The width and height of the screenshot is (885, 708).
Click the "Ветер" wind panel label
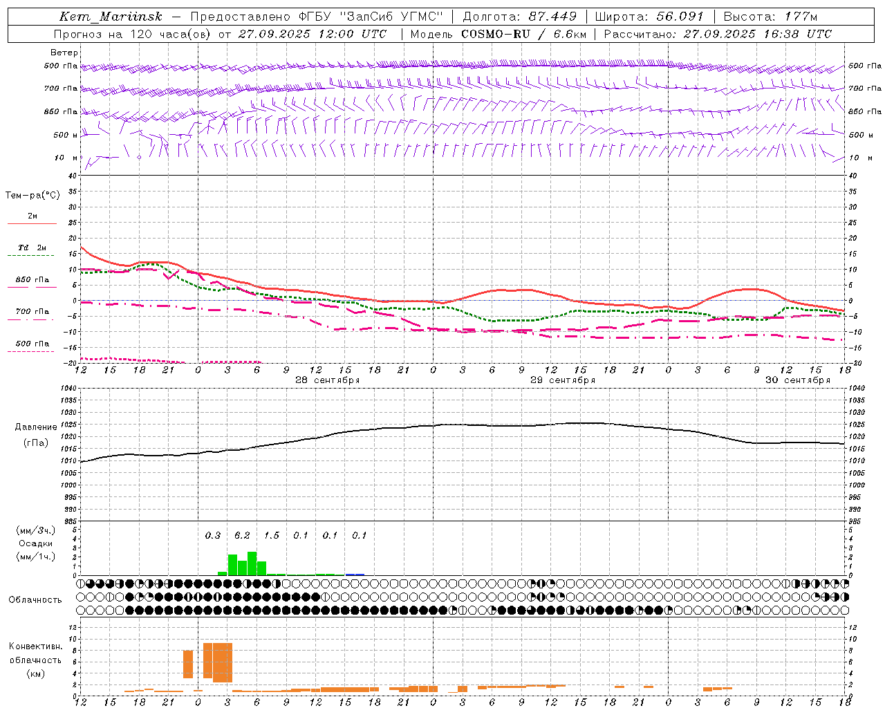coord(64,53)
